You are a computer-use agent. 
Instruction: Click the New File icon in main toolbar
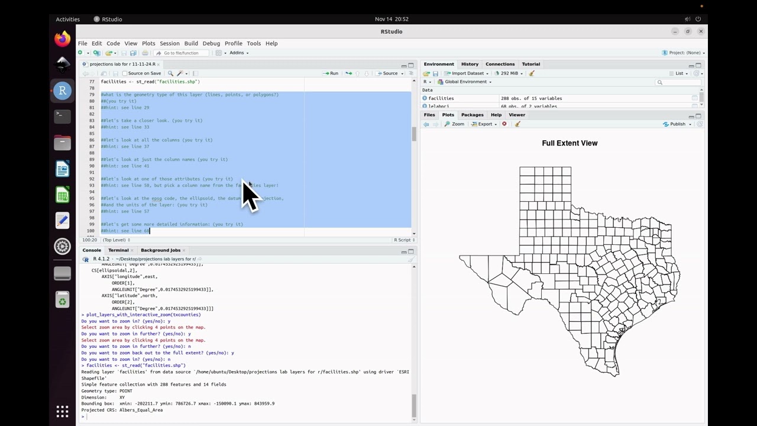pos(80,53)
